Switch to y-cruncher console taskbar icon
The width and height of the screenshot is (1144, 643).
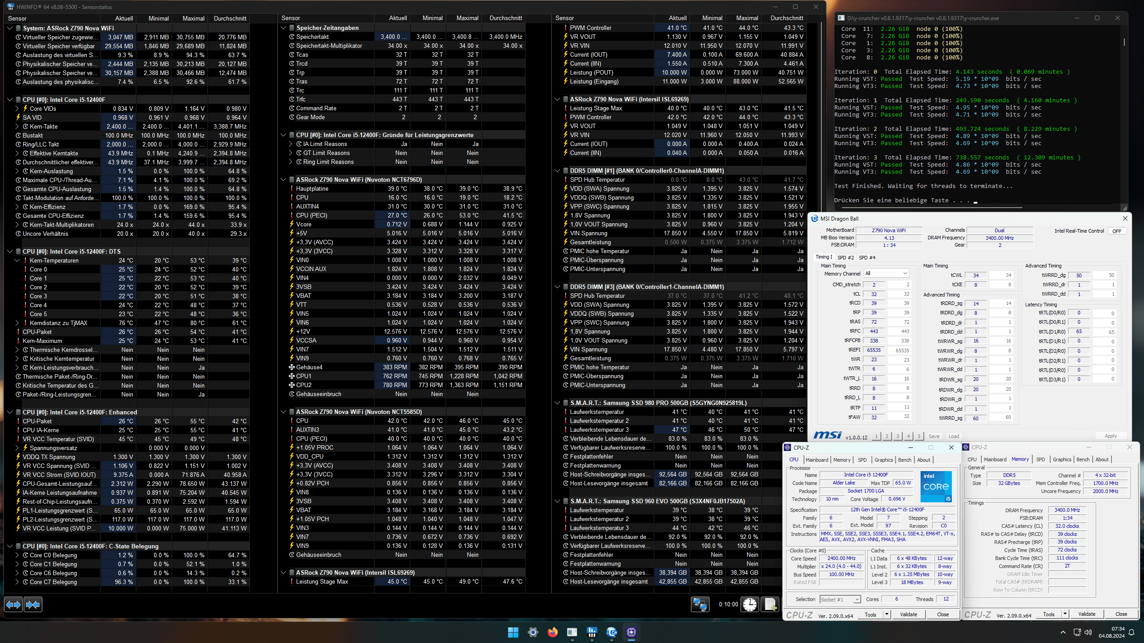(x=572, y=632)
